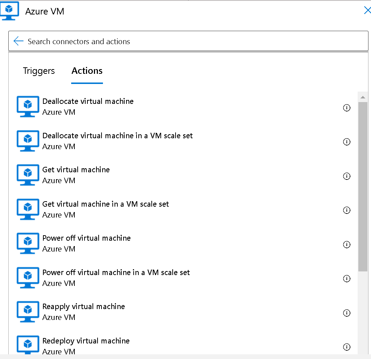Open info for Reapply virtual machine
The image size is (371, 359).
click(x=347, y=313)
